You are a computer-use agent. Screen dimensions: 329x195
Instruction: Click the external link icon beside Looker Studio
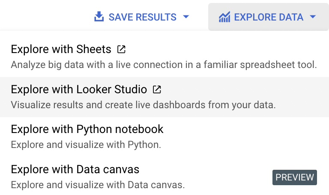pyautogui.click(x=157, y=89)
